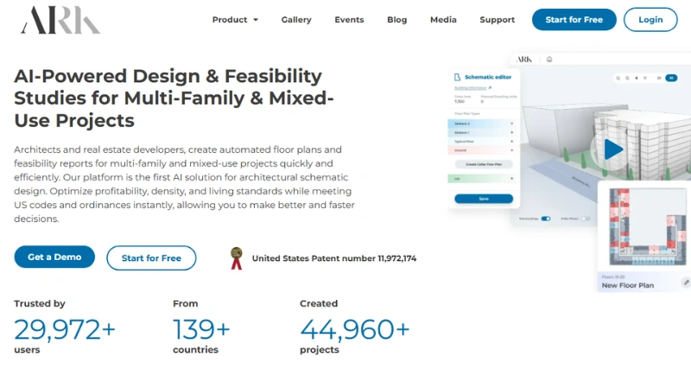The width and height of the screenshot is (691, 369).
Task: Expand the Ground floor plan row
Action: pyautogui.click(x=511, y=150)
